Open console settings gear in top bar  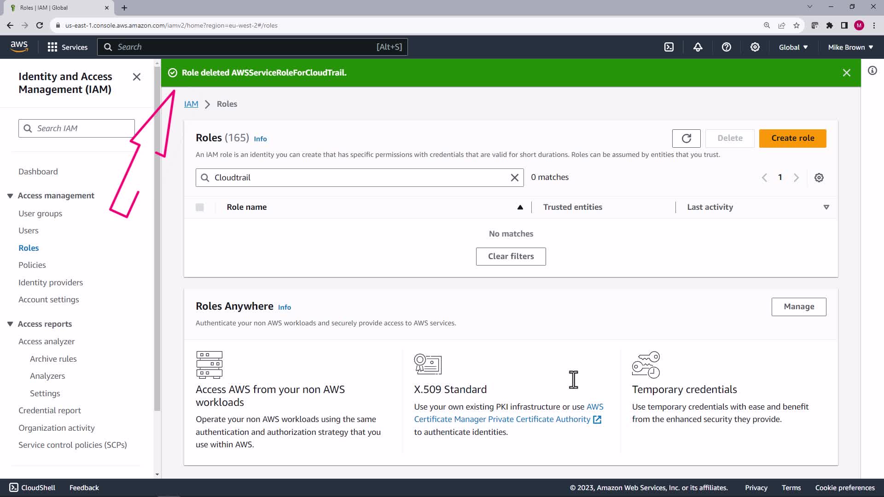(x=755, y=47)
